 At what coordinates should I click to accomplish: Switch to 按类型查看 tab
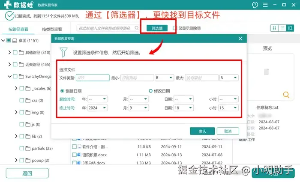pyautogui.click(x=52, y=29)
